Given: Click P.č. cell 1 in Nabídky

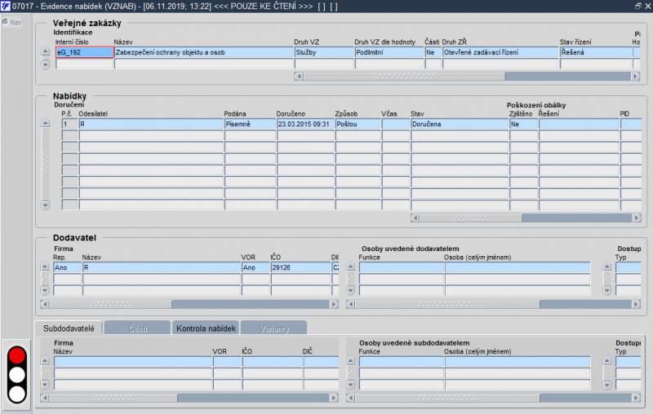Looking at the screenshot, I should pyautogui.click(x=69, y=124).
